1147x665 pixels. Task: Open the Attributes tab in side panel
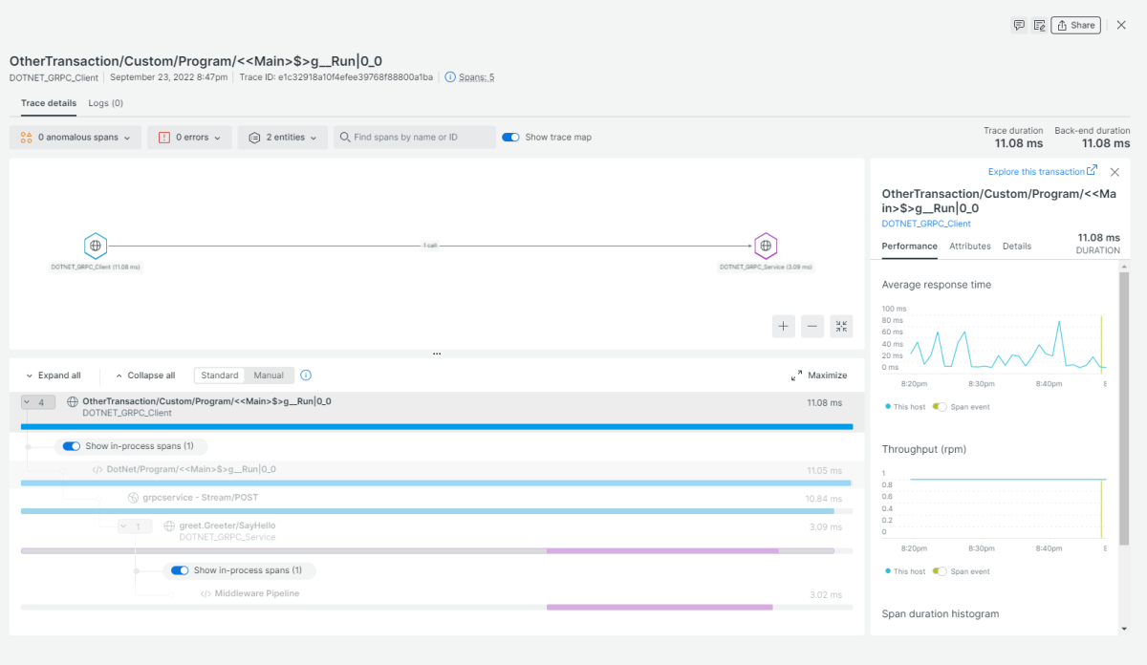(969, 247)
